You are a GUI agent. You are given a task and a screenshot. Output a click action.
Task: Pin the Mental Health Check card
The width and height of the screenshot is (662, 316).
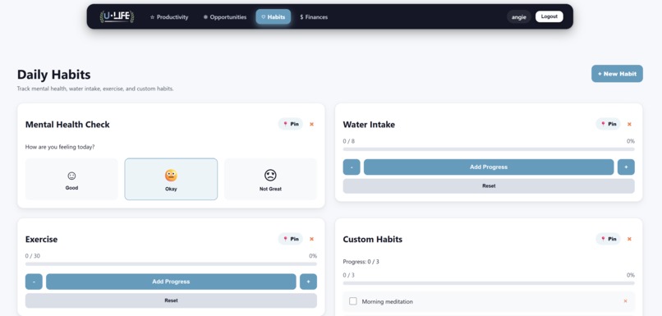pos(291,124)
